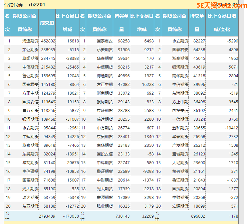Image resolution: width=248 pixels, height=224 pixels.
Task: Select 华泰期货 beside long position 59634
Action: pos(105,59)
